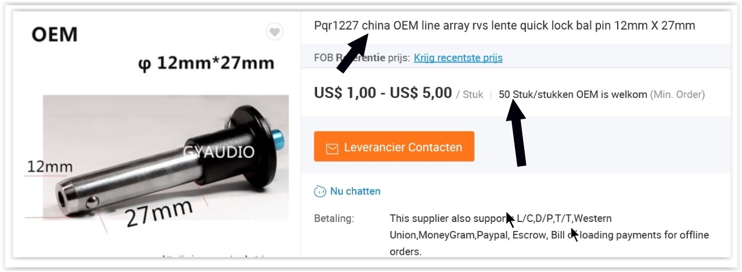Follow the Krijg recentste prijs link

point(458,57)
